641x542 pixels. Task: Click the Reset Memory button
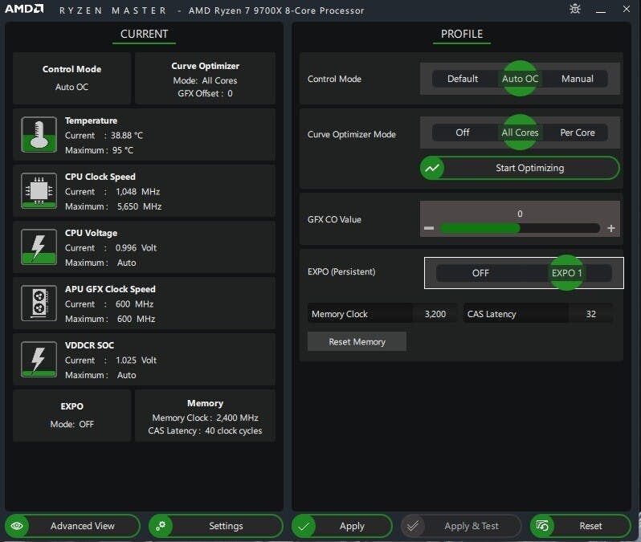(357, 342)
